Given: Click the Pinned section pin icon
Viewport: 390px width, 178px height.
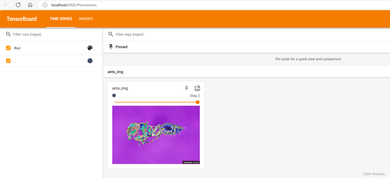Looking at the screenshot, I should point(111,47).
